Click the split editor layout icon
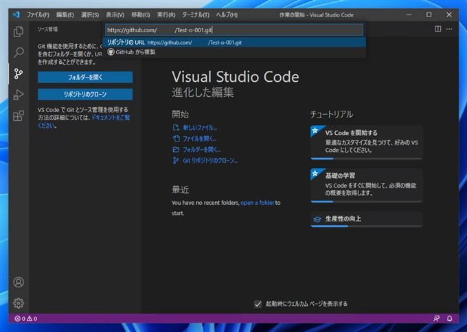This screenshot has width=467, height=332. coord(438,29)
